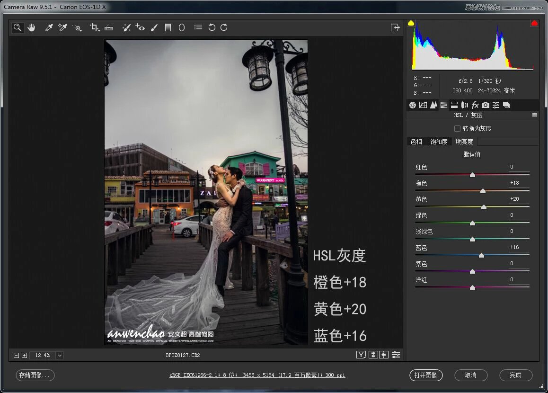Click the 洋红 luminance slider handle

472,287
